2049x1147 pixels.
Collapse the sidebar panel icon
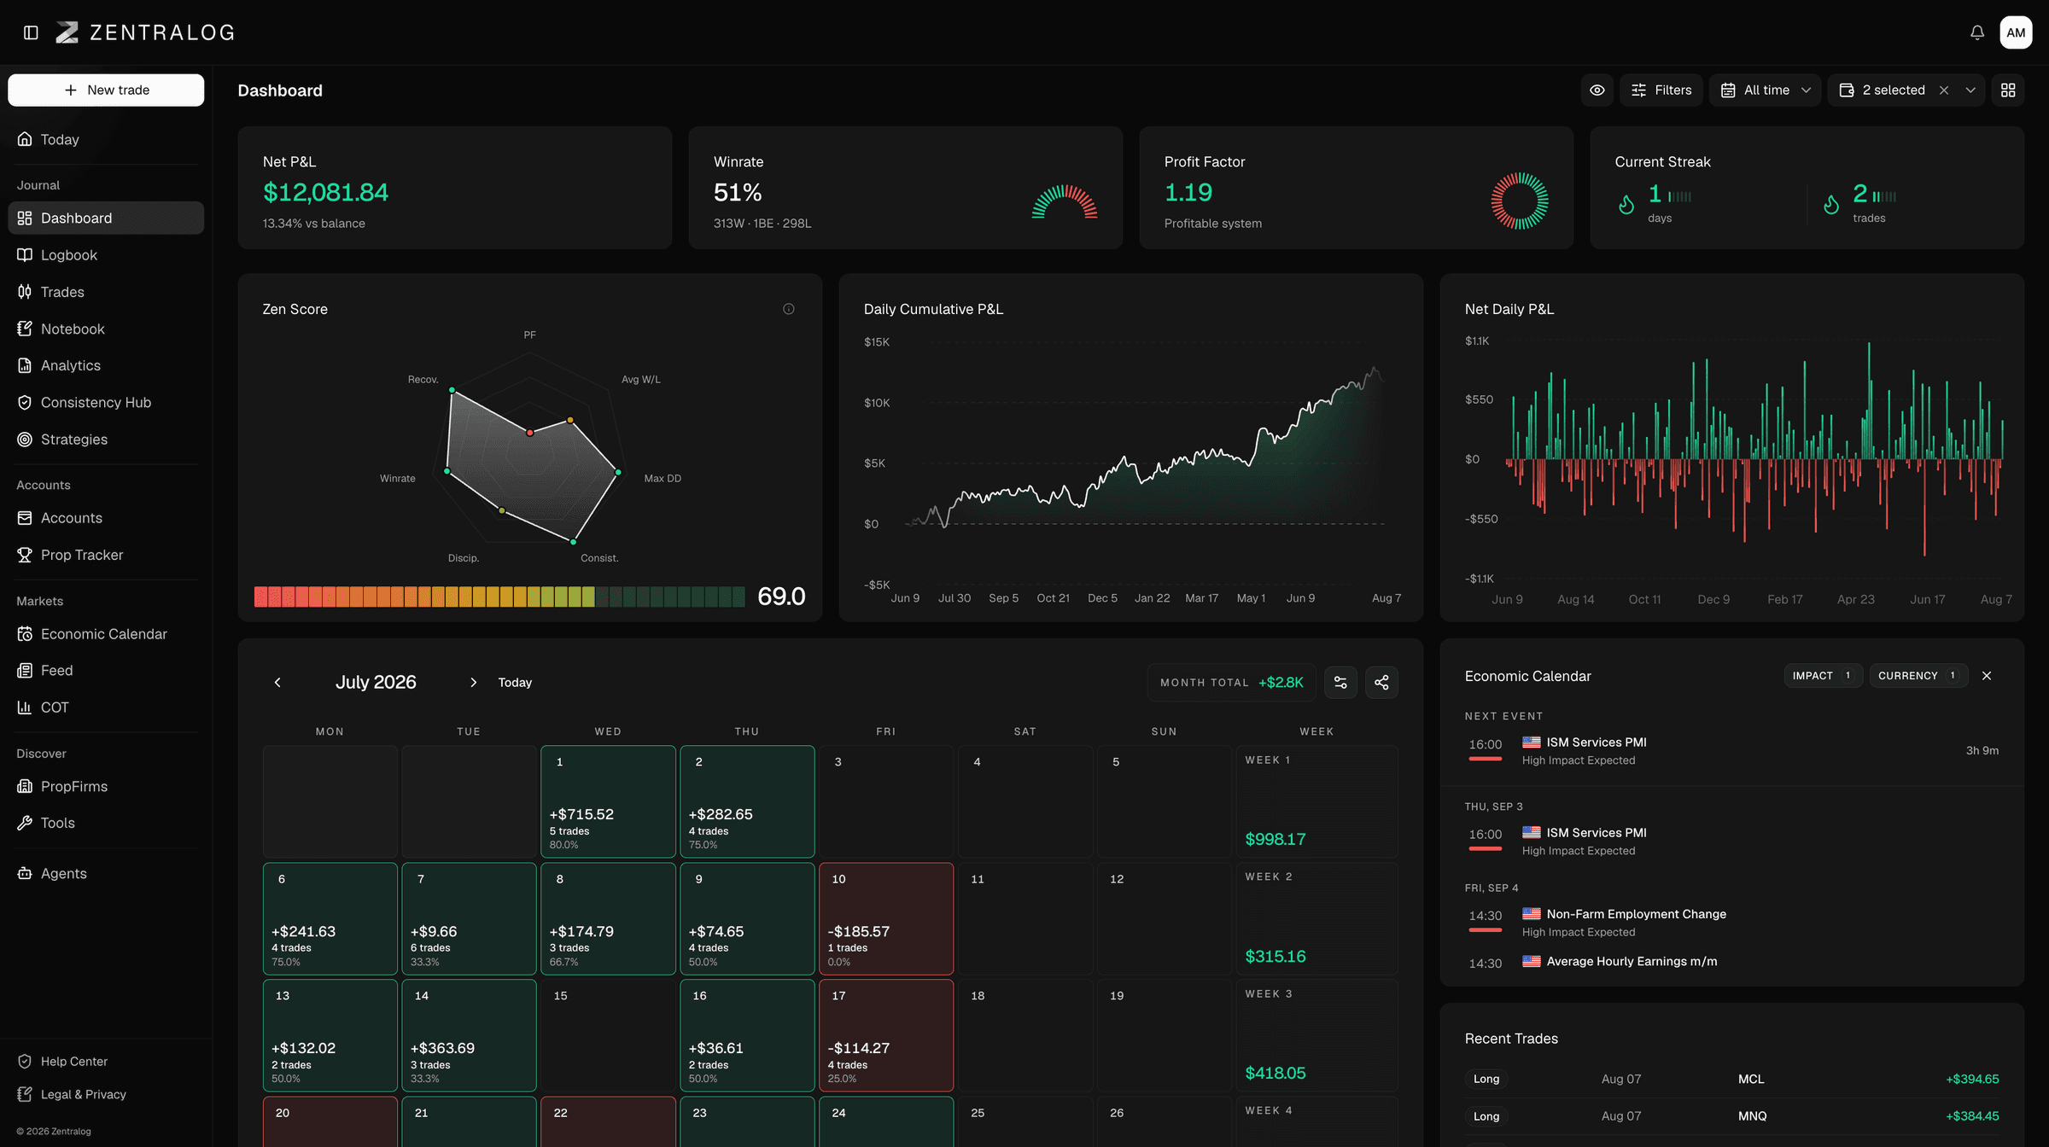31,32
